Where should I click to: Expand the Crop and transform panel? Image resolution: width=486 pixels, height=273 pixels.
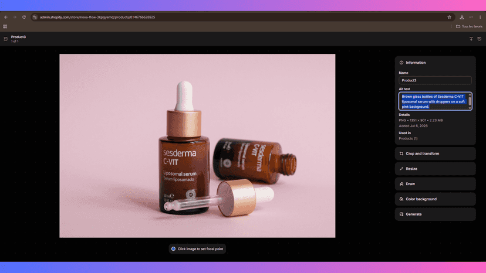435,153
